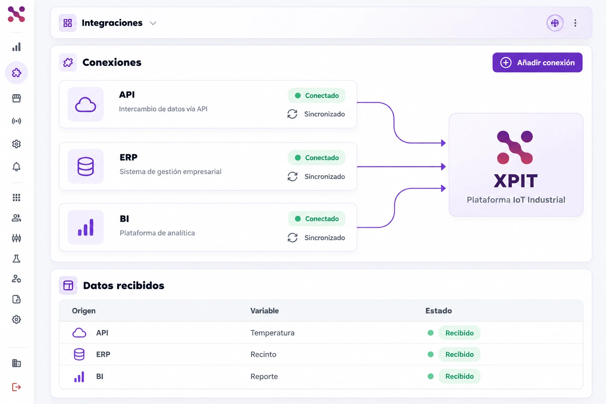Open the user settings sidebar icon
606x404 pixels.
[16, 279]
